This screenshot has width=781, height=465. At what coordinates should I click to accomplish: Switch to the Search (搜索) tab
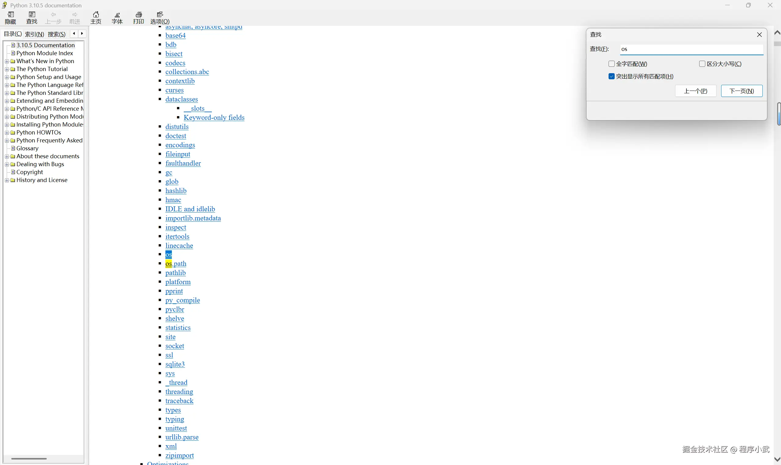point(56,34)
